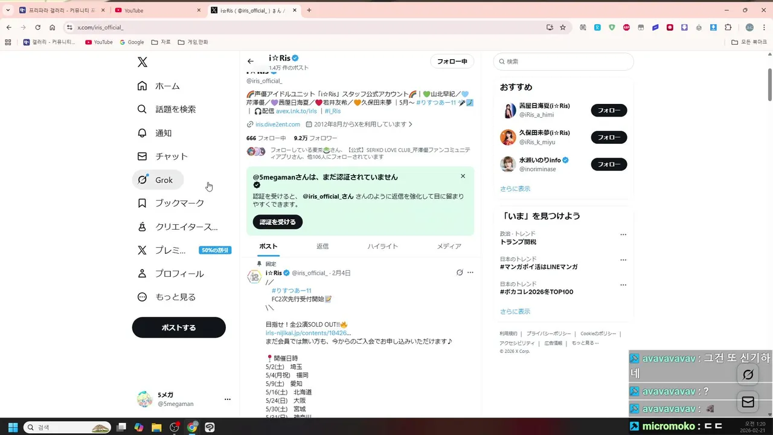Click フォロー中 button on i☆Ris profile
Image resolution: width=773 pixels, height=435 pixels.
tap(452, 62)
